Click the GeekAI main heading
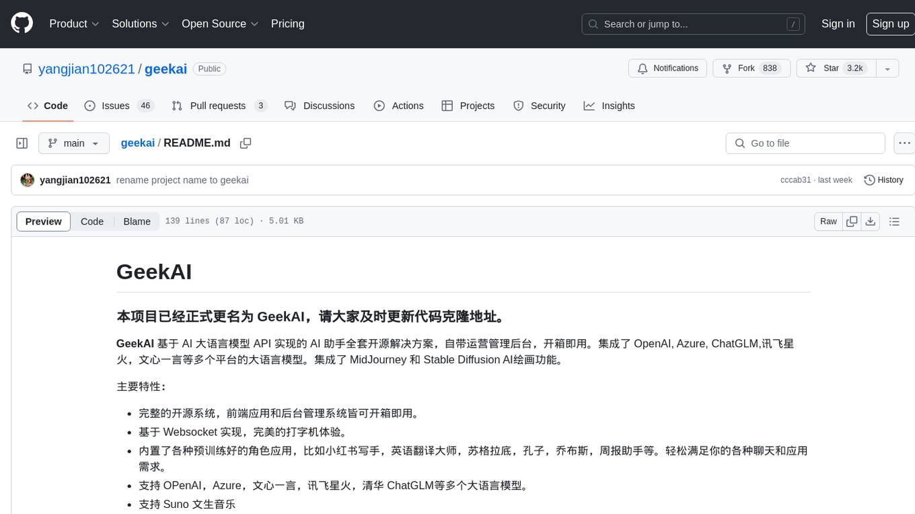Viewport: 915px width, 514px height. tap(154, 272)
